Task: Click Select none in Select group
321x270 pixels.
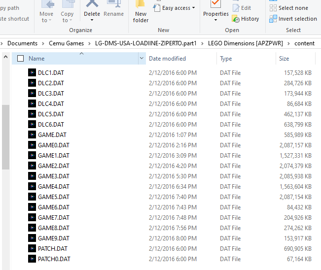Action: click(289, 8)
